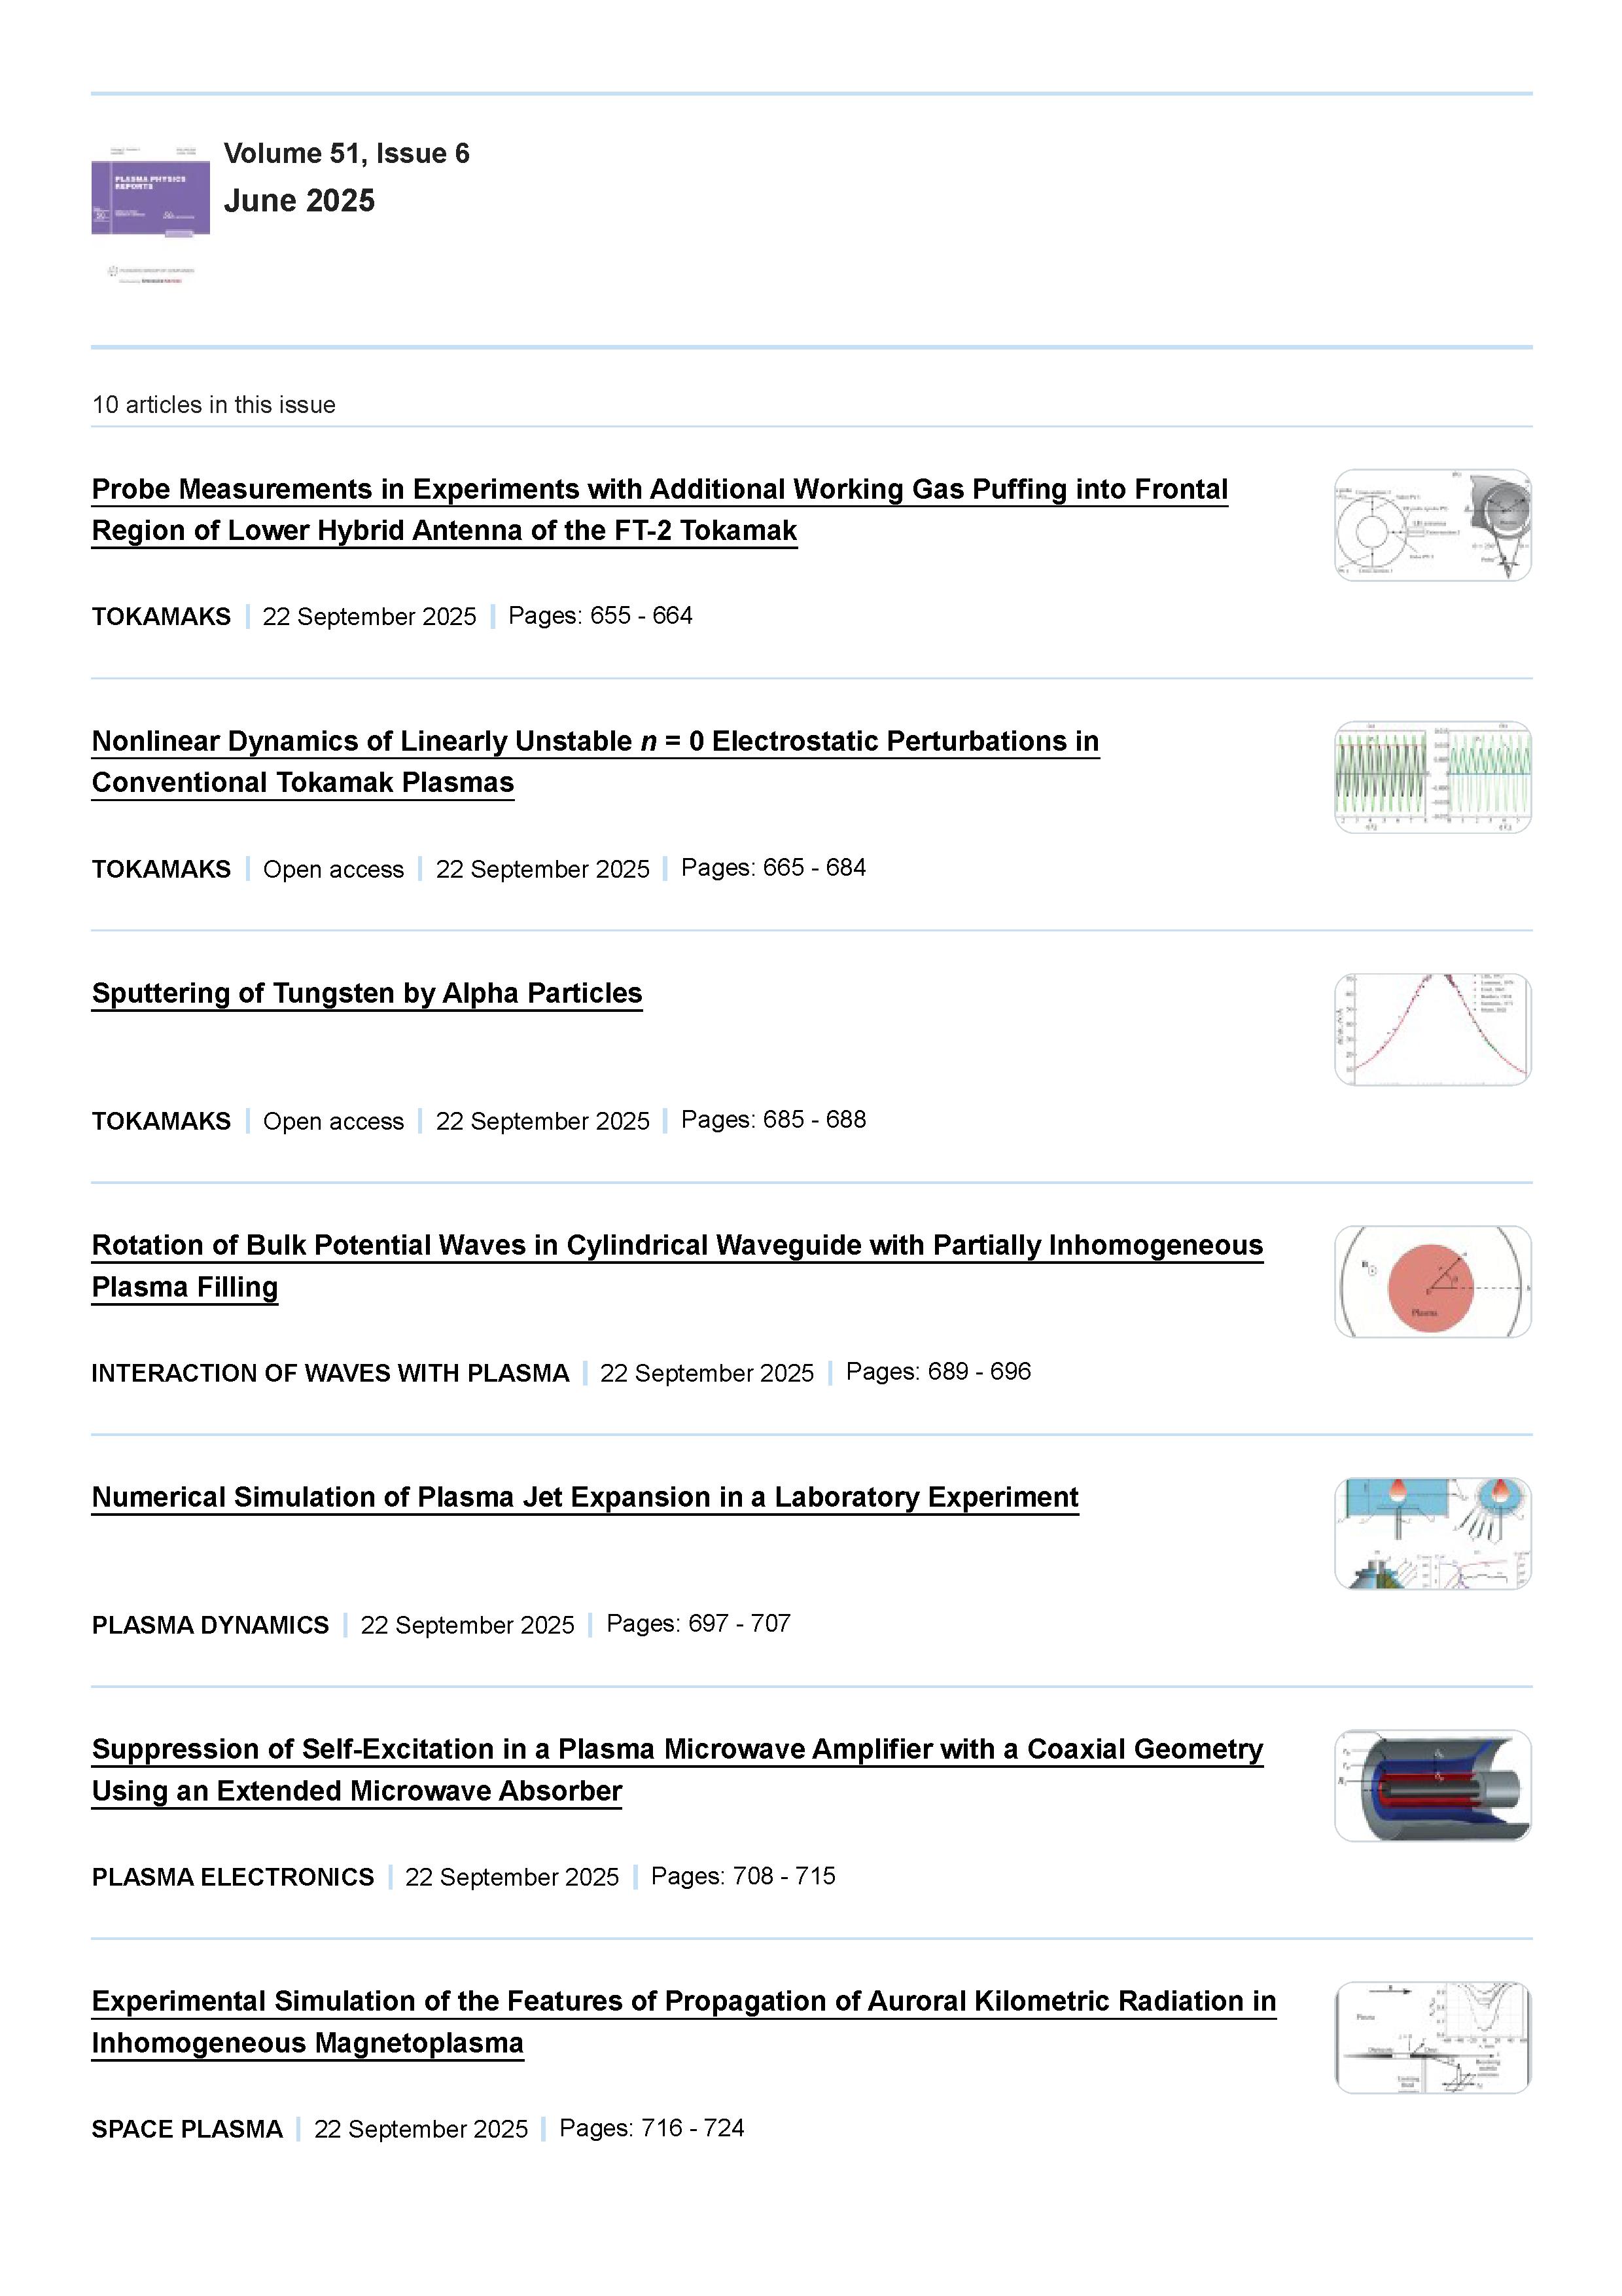Click the green waveform plots thumbnail
Screen dimensions: 1622x2296
[1431, 777]
